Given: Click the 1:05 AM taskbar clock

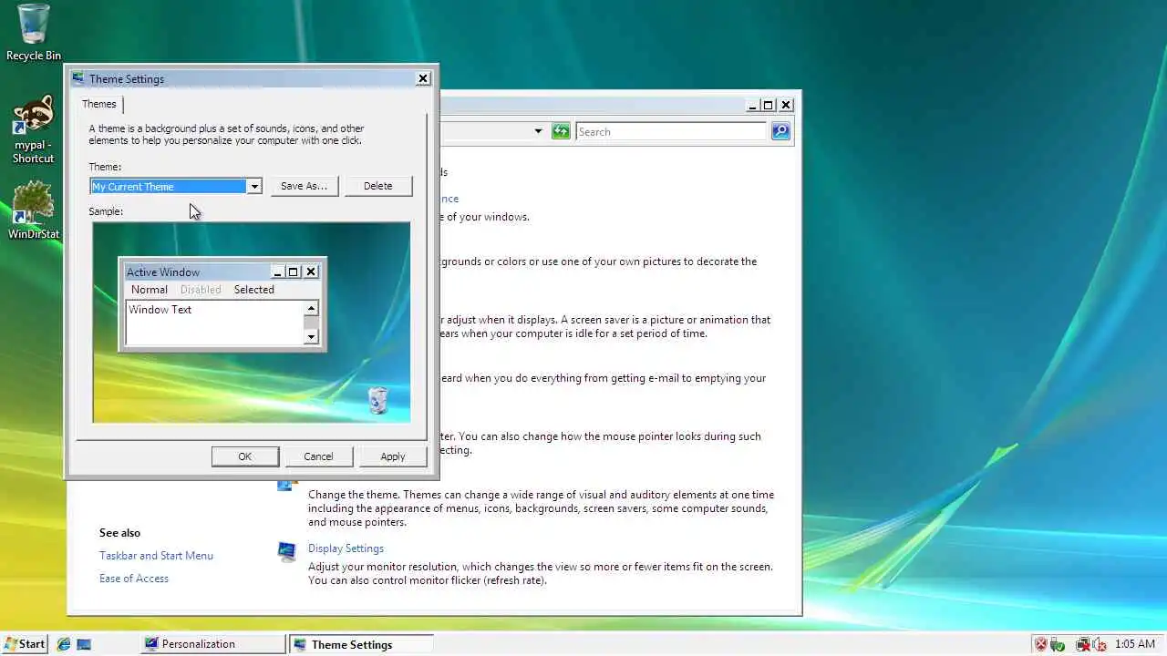Looking at the screenshot, I should coord(1135,644).
